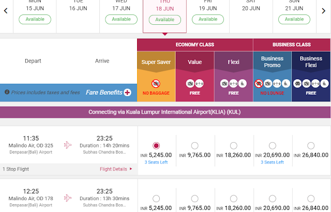Image resolution: width=331 pixels, height=212 pixels.
Task: Go to next week of dates
Action: point(323,11)
